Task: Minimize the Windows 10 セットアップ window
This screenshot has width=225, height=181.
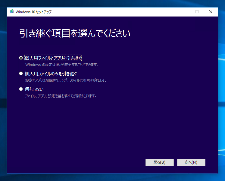Action: pos(183,12)
